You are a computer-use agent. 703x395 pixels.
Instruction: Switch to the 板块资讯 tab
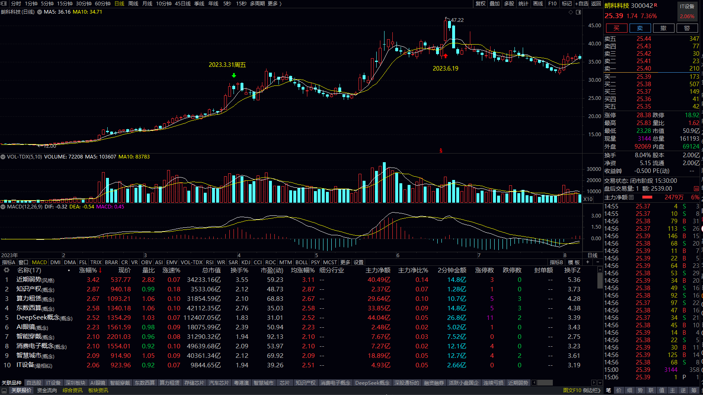click(x=98, y=390)
